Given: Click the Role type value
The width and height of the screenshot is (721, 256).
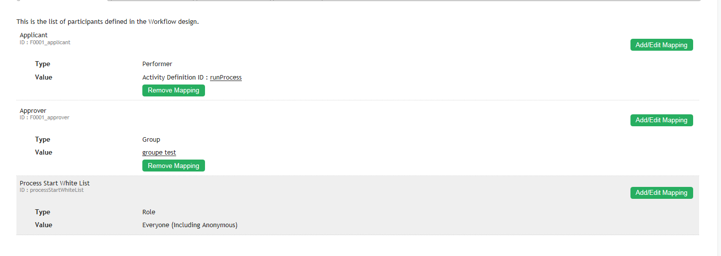Looking at the screenshot, I should coord(149,212).
